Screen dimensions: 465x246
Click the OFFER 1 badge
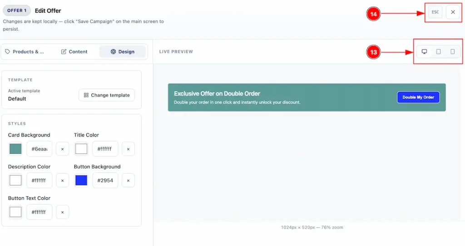pos(17,10)
